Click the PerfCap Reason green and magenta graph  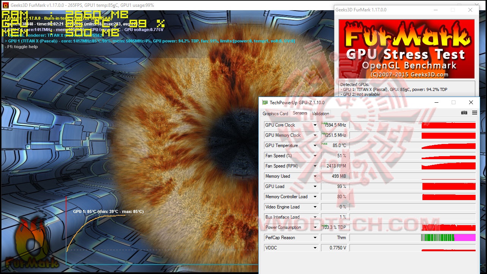pyautogui.click(x=413, y=238)
